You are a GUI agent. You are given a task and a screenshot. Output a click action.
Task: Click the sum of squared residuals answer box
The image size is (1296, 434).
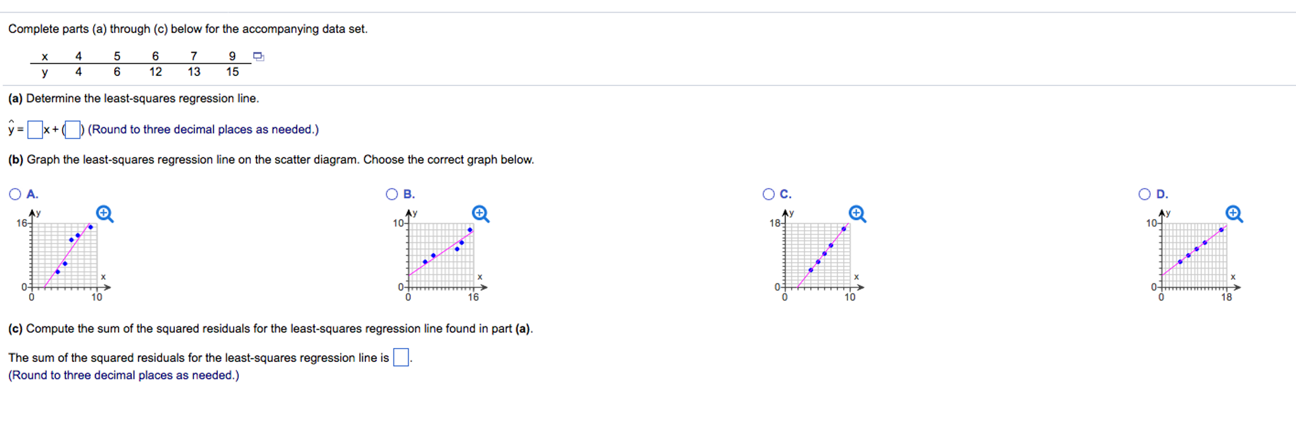(400, 357)
